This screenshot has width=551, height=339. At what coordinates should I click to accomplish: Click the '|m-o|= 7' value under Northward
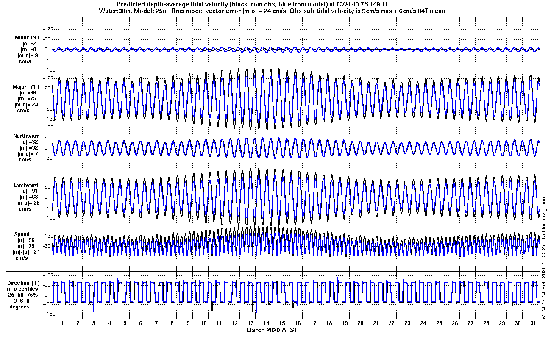pos(28,154)
